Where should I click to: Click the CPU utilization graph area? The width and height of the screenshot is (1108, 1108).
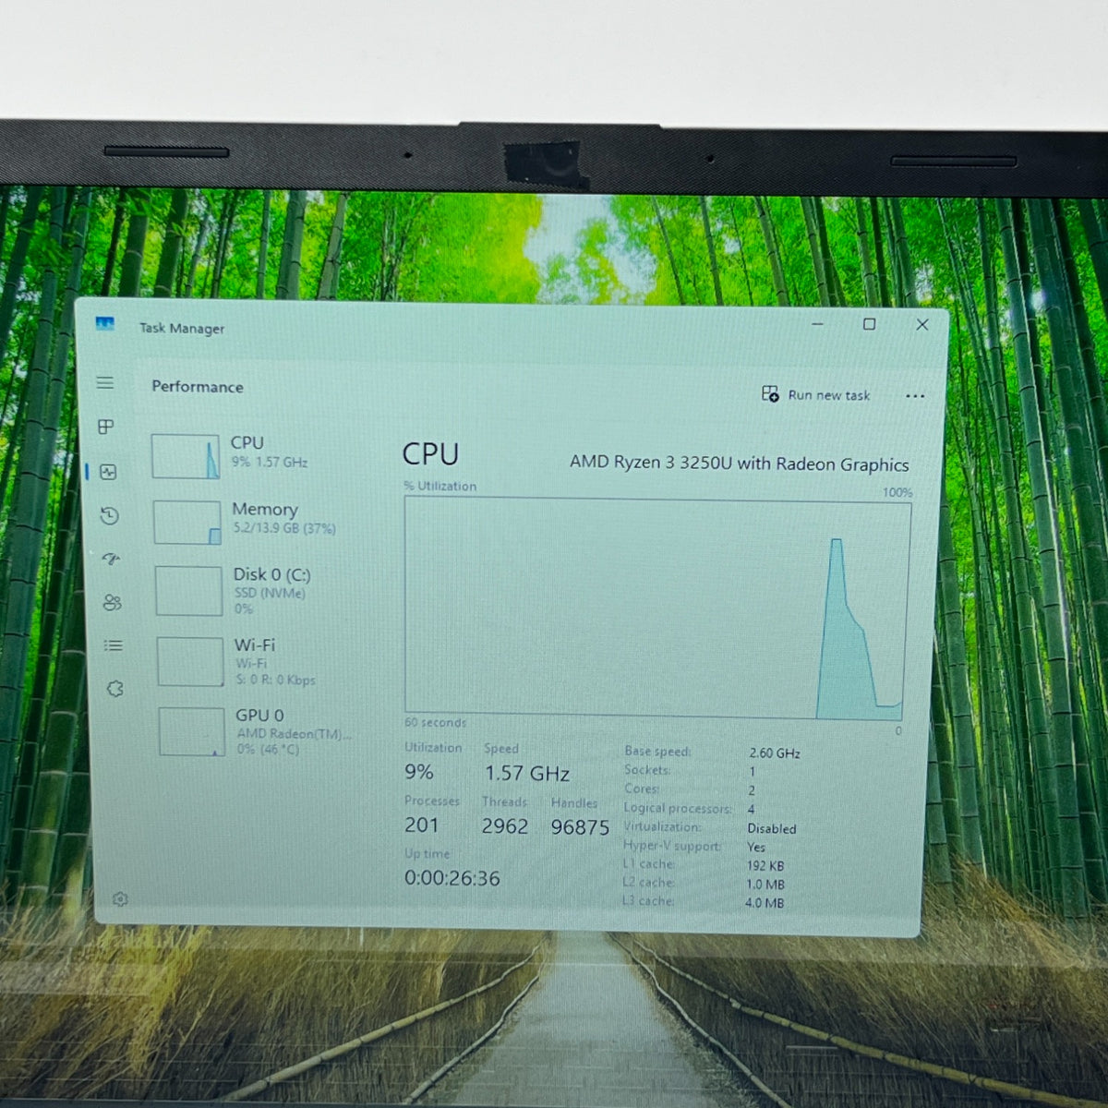click(x=656, y=610)
